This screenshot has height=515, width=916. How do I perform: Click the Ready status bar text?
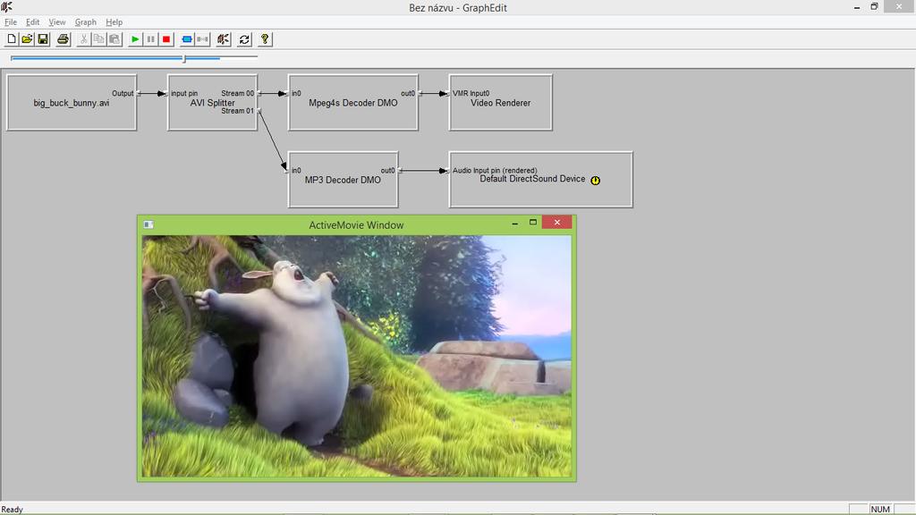coord(13,510)
